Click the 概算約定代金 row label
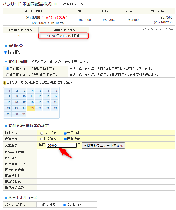The image size is (176, 210). pyautogui.click(x=14, y=170)
